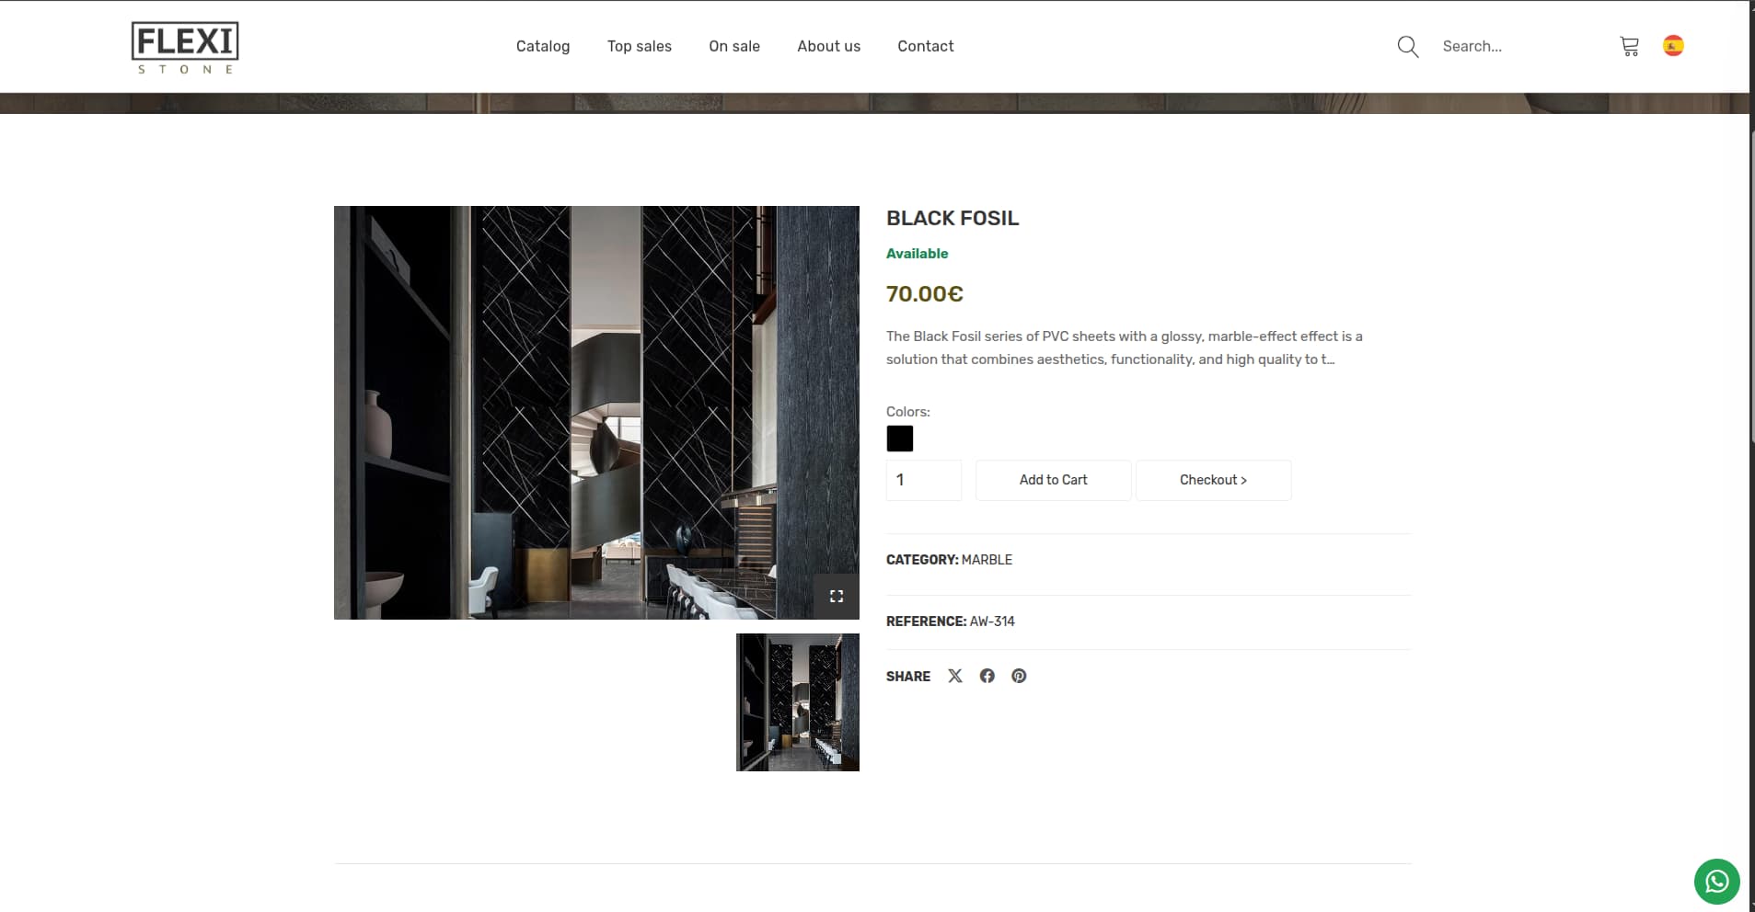Expand product image to fullscreen
Image resolution: width=1755 pixels, height=912 pixels.
pyautogui.click(x=837, y=597)
